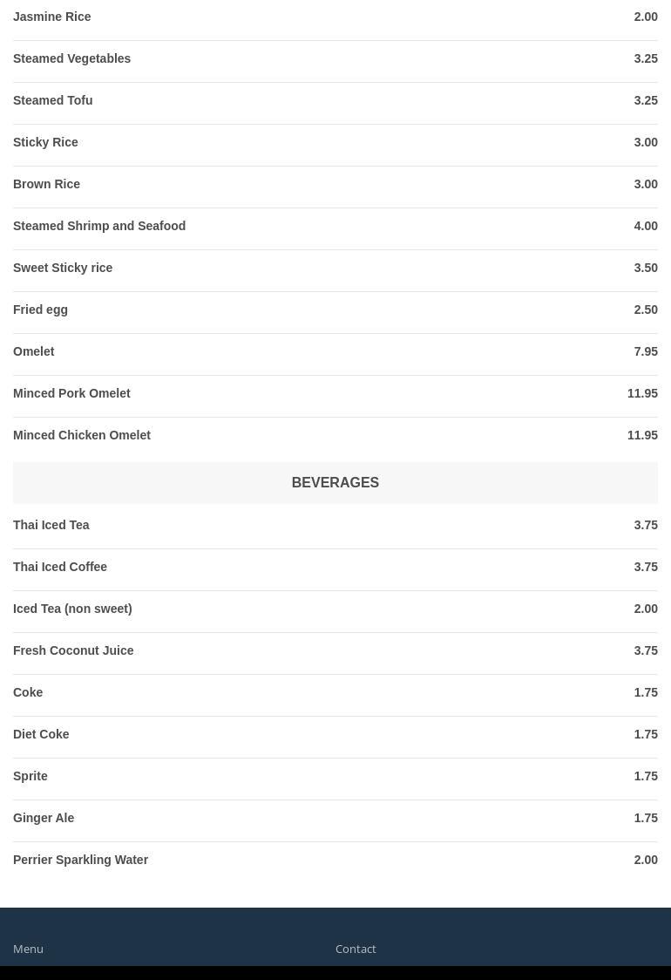Select the Steamed Vegetables entry
Image resolution: width=671 pixels, height=980 pixels.
pyautogui.click(x=72, y=58)
